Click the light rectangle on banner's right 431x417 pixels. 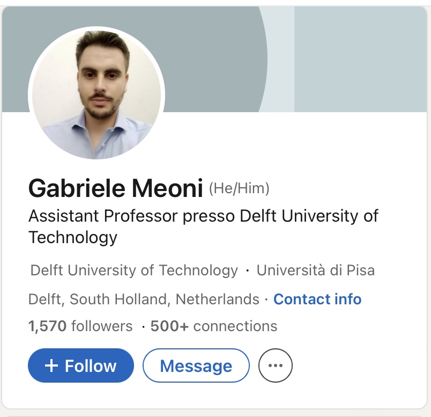tap(359, 59)
